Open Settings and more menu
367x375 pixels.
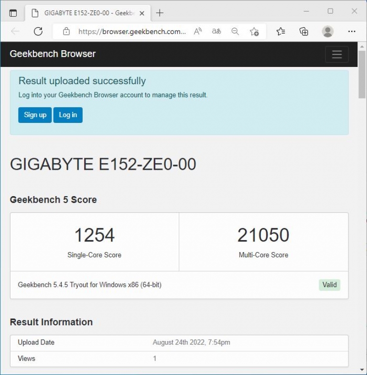tap(352, 32)
